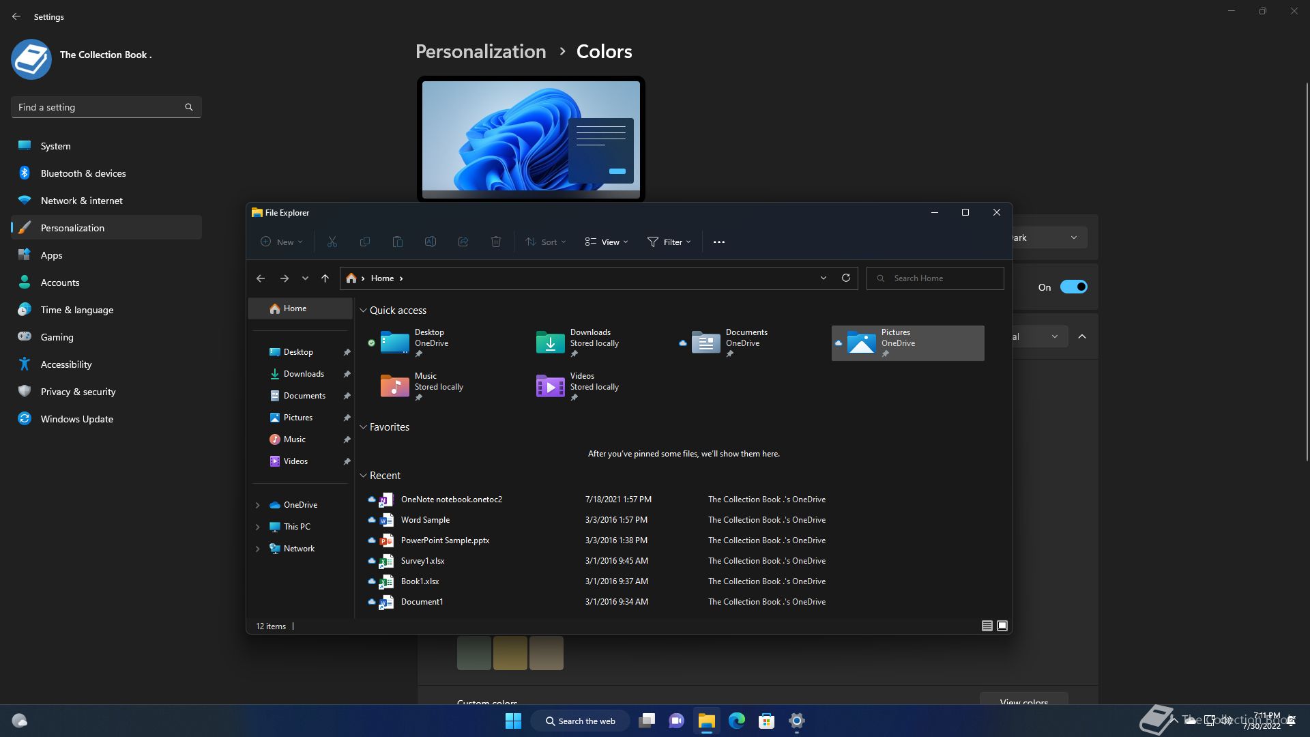
Task: Open Windows Update settings page
Action: click(106, 419)
